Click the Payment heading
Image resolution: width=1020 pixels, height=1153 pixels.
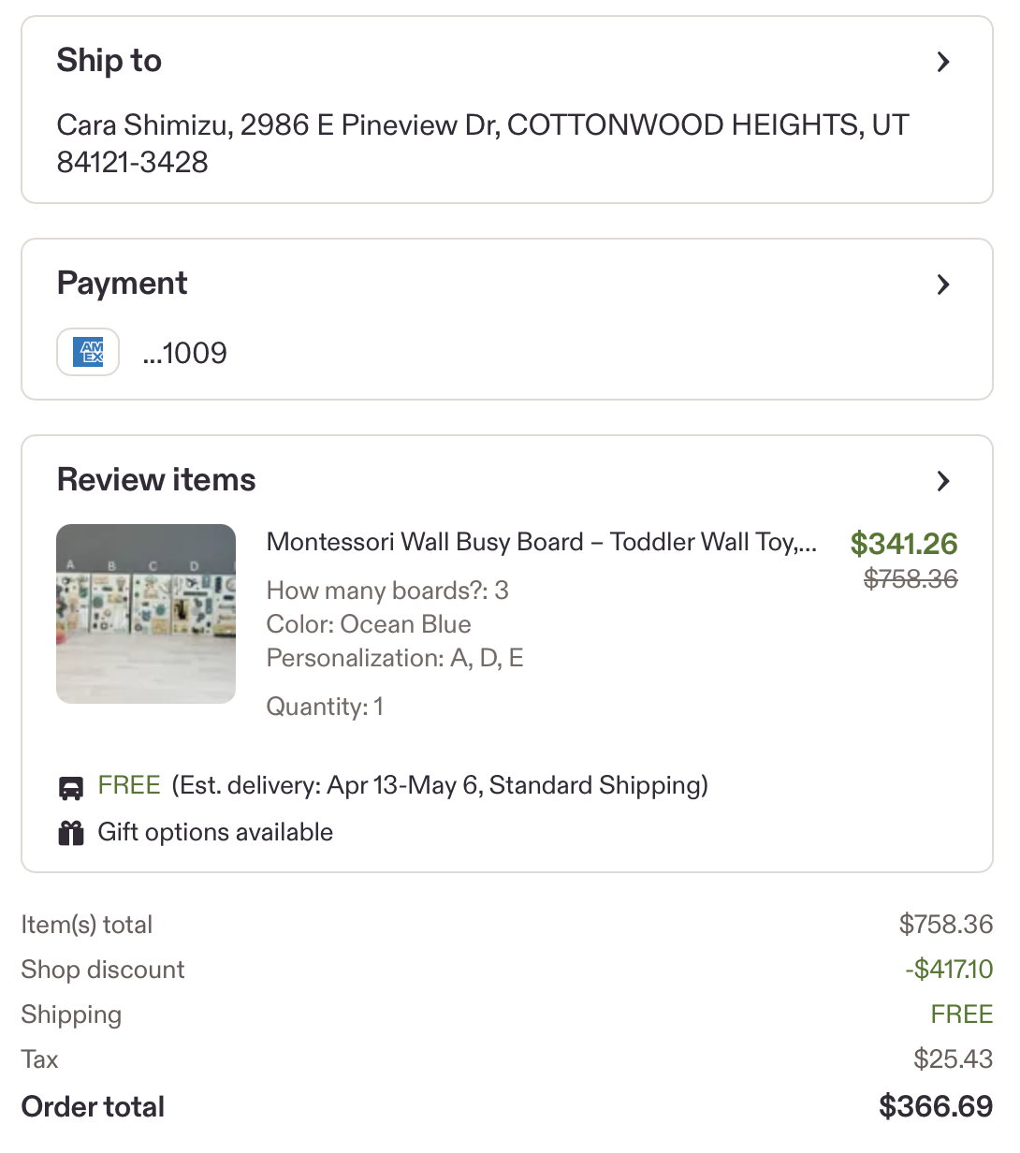123,284
